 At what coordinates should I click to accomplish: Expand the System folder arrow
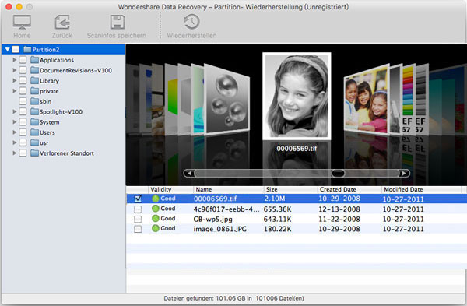tap(14, 122)
